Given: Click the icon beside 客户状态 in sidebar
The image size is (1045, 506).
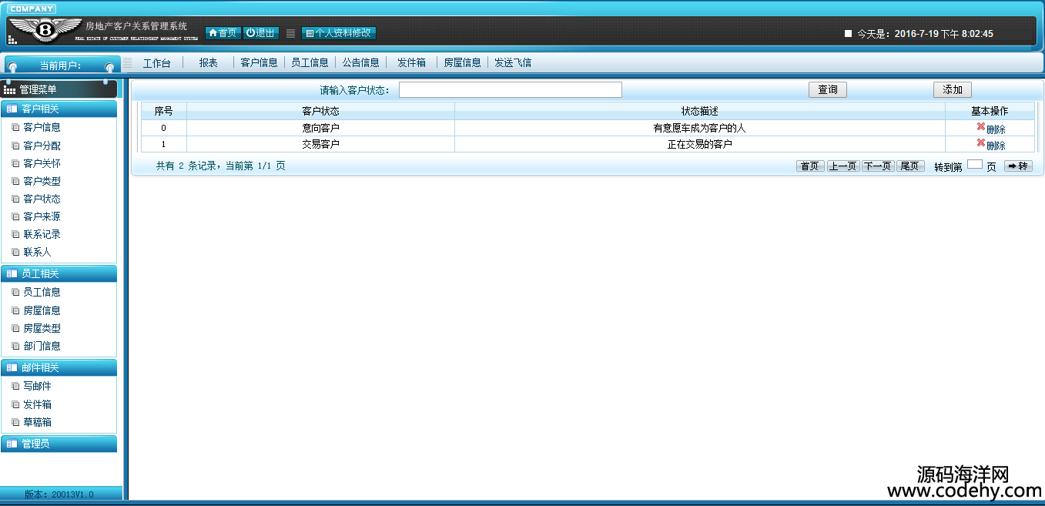Looking at the screenshot, I should click(x=15, y=199).
